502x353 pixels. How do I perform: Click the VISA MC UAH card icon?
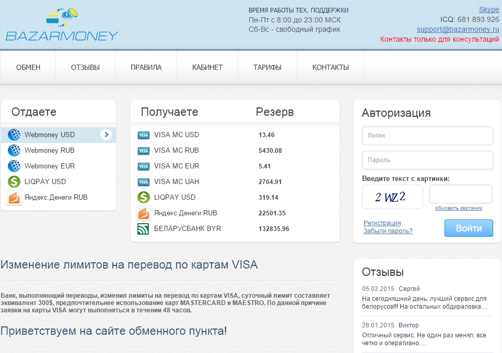[x=144, y=182]
